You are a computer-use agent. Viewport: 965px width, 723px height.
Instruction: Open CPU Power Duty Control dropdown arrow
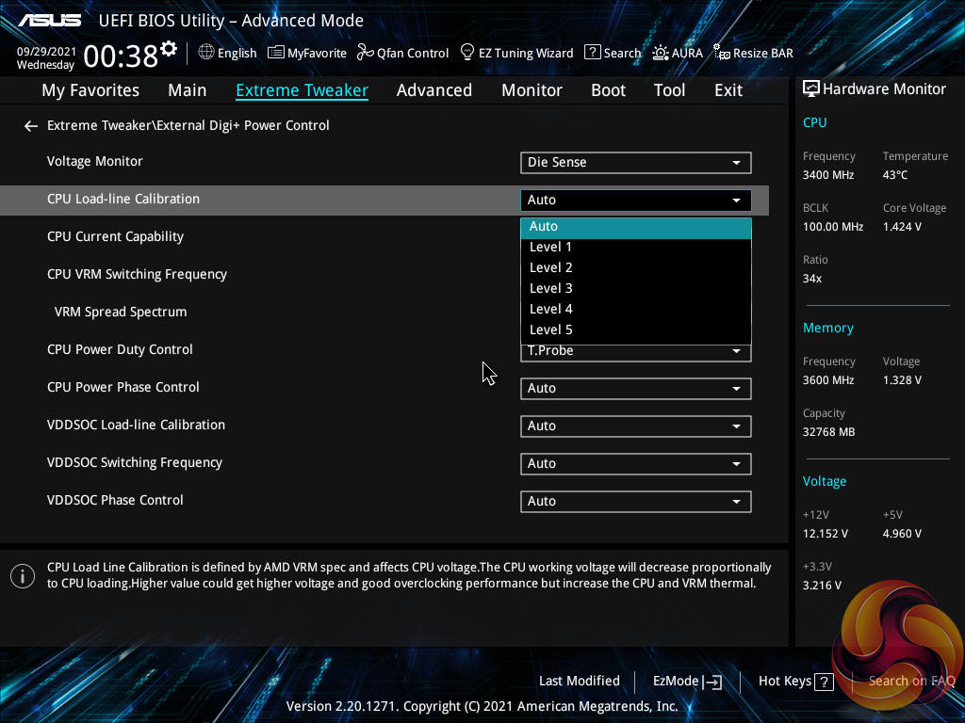point(736,351)
